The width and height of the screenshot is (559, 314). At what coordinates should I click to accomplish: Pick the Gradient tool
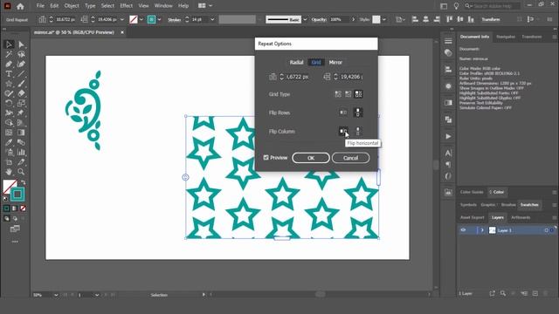click(21, 133)
